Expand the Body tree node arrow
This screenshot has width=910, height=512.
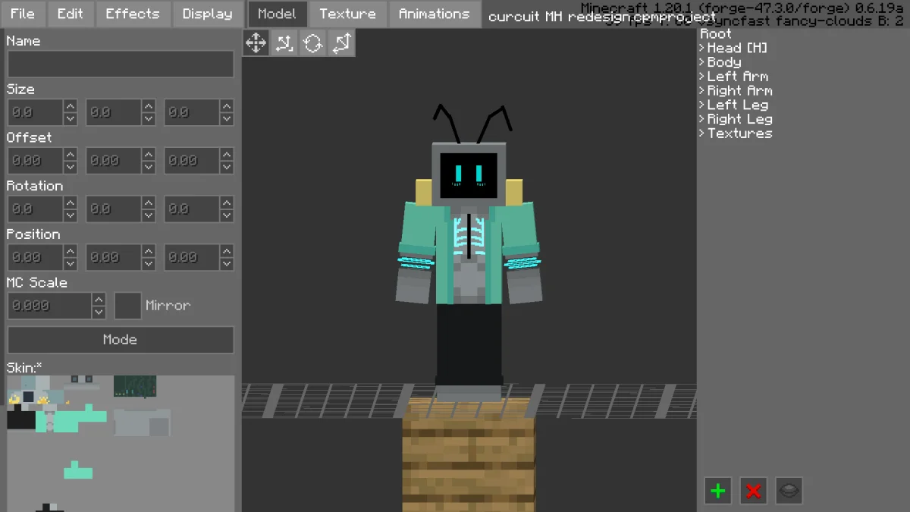point(702,62)
